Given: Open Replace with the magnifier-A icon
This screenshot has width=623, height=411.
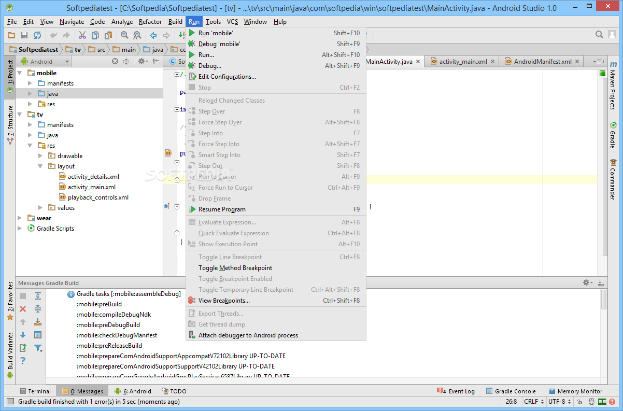Looking at the screenshot, I should coord(137,35).
